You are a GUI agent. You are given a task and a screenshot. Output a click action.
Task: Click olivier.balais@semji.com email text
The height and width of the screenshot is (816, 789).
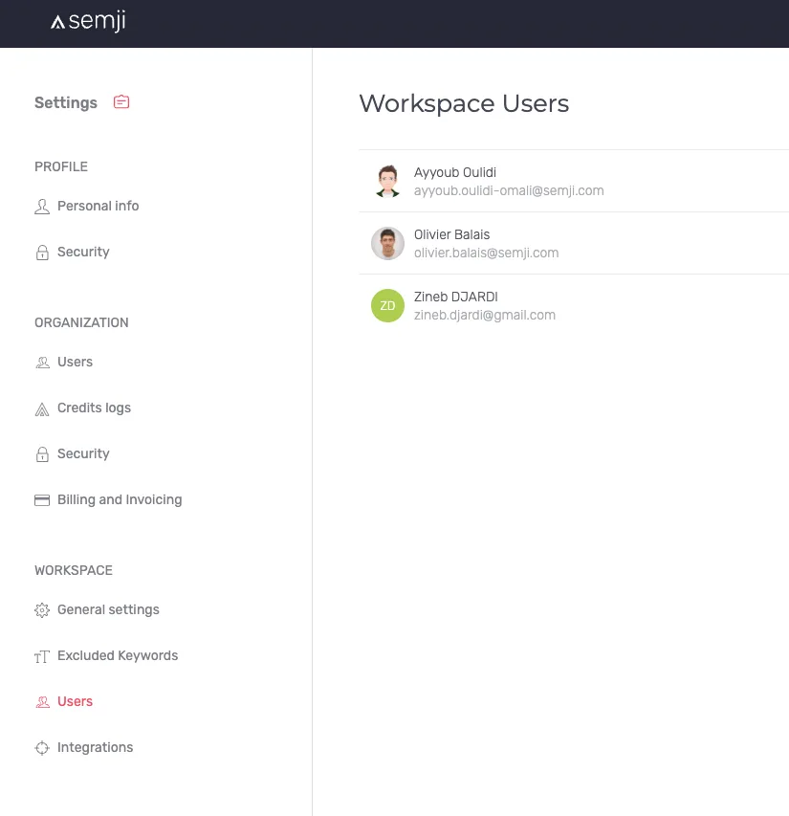486,253
